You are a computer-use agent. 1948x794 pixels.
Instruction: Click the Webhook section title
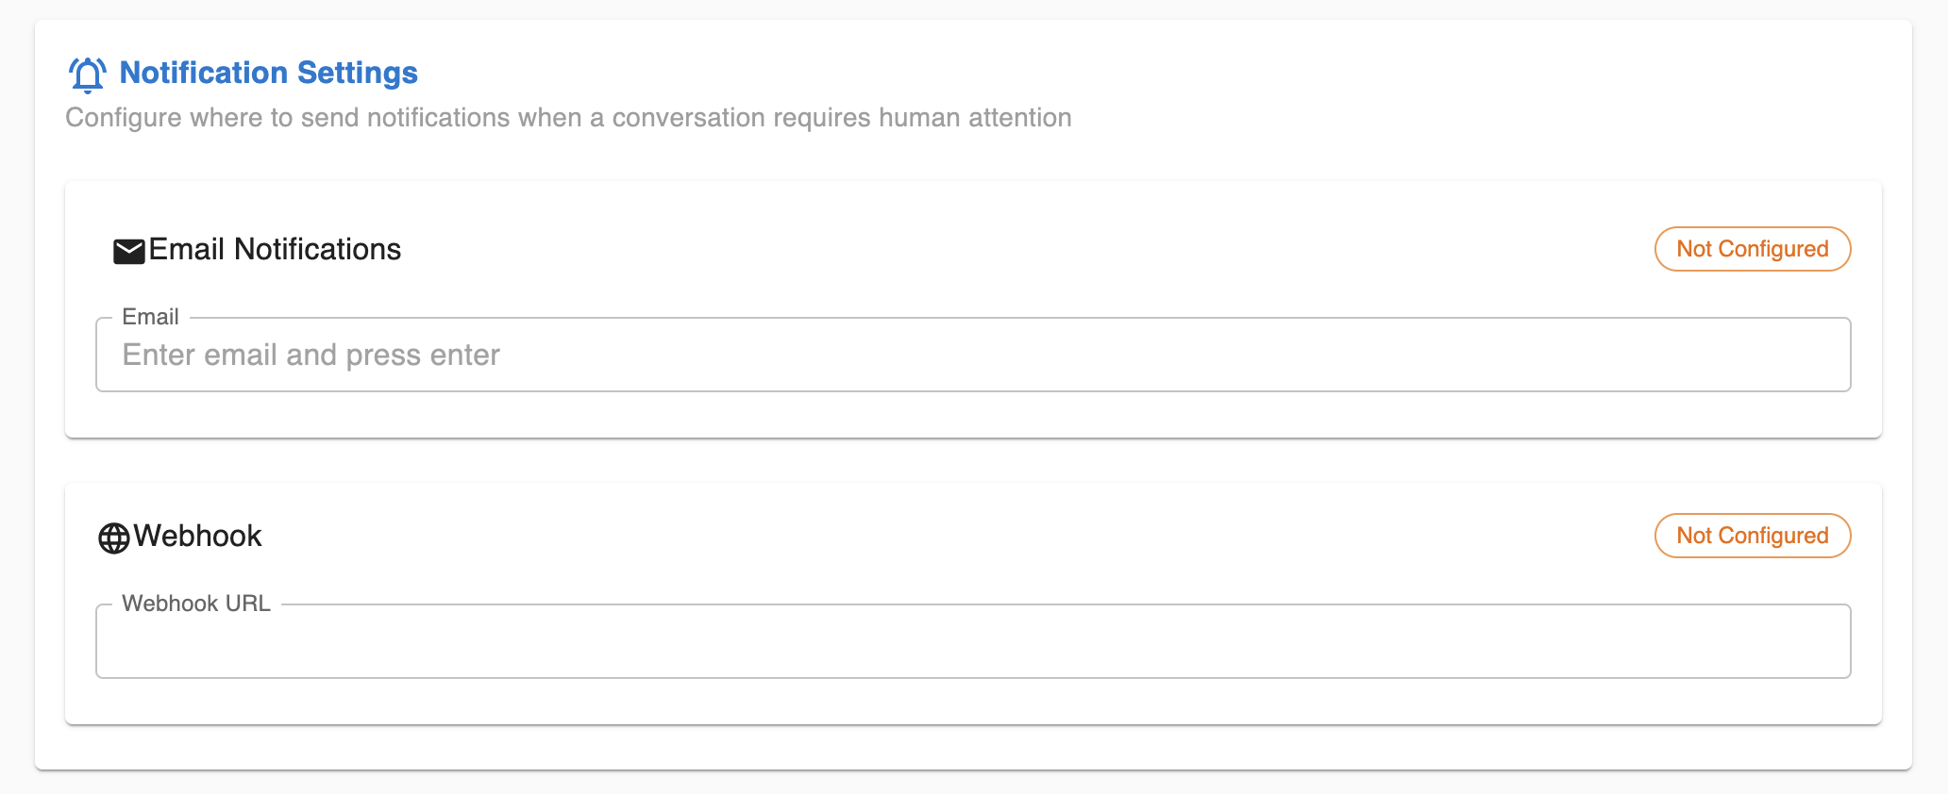197,536
